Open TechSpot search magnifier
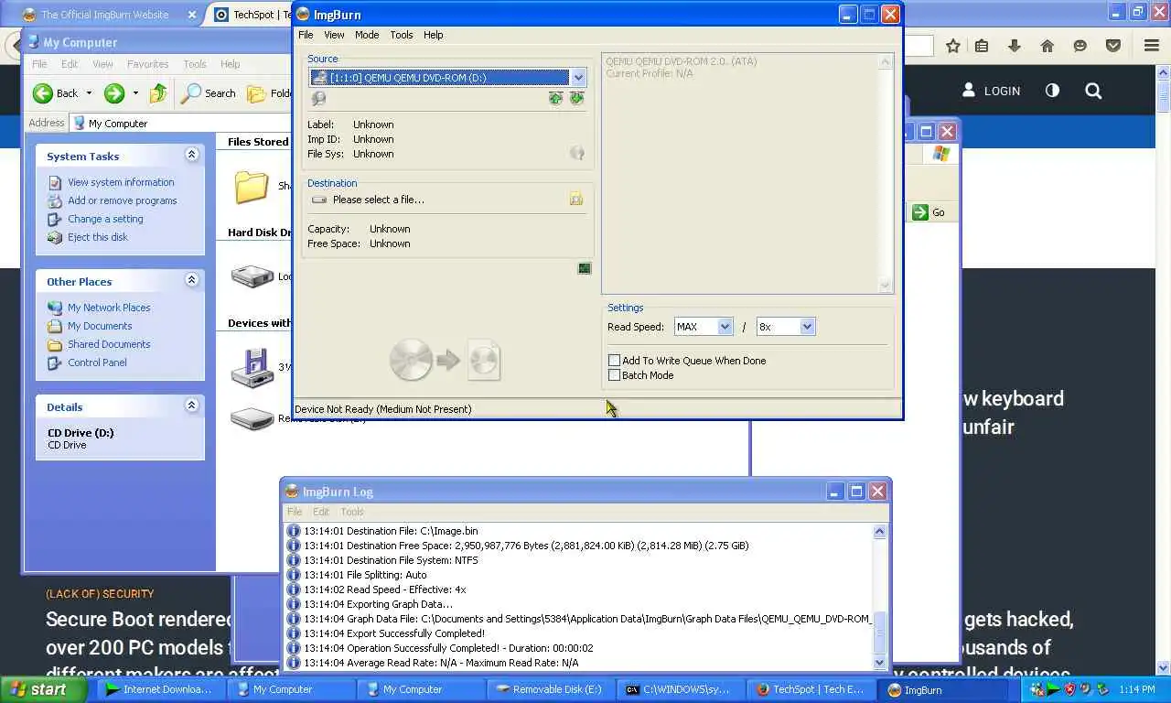 (x=1093, y=91)
